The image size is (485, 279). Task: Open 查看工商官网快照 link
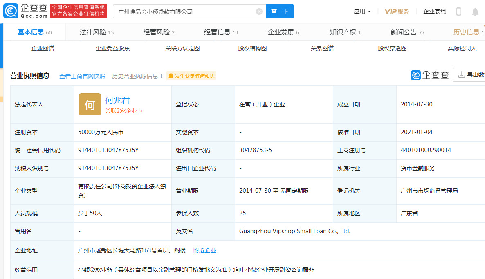[x=82, y=76]
